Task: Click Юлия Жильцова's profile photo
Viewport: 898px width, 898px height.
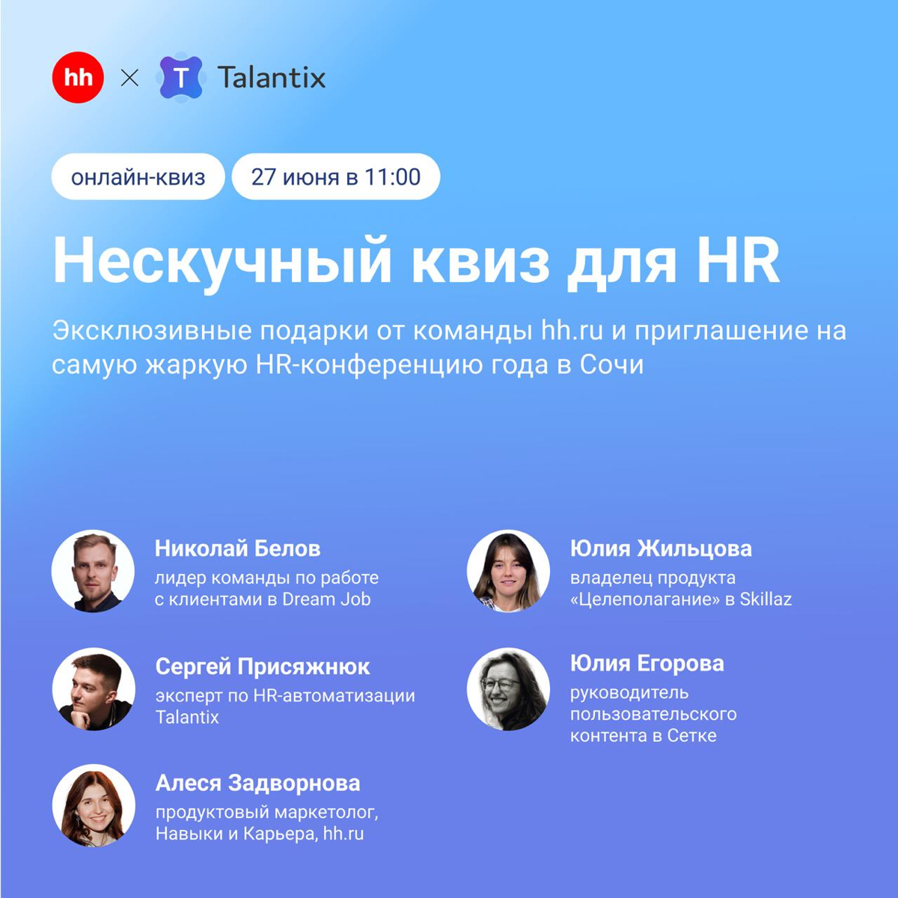Action: [509, 571]
